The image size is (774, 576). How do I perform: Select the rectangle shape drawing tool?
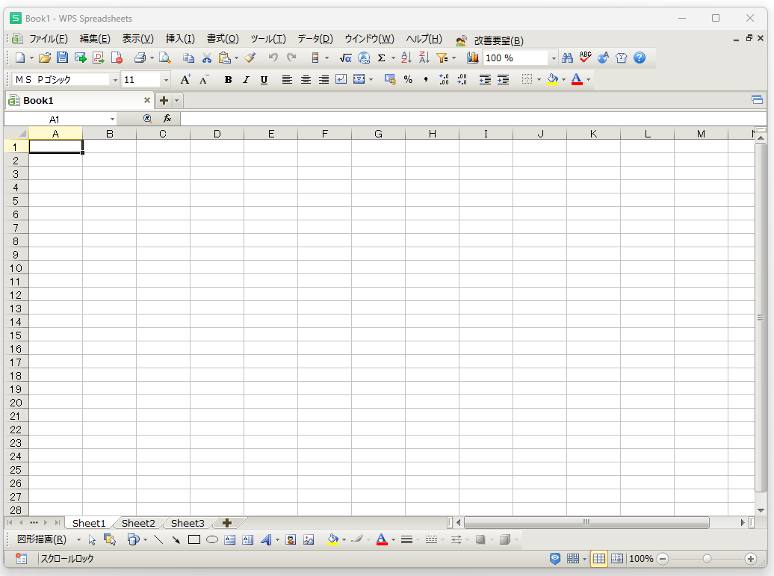point(194,539)
